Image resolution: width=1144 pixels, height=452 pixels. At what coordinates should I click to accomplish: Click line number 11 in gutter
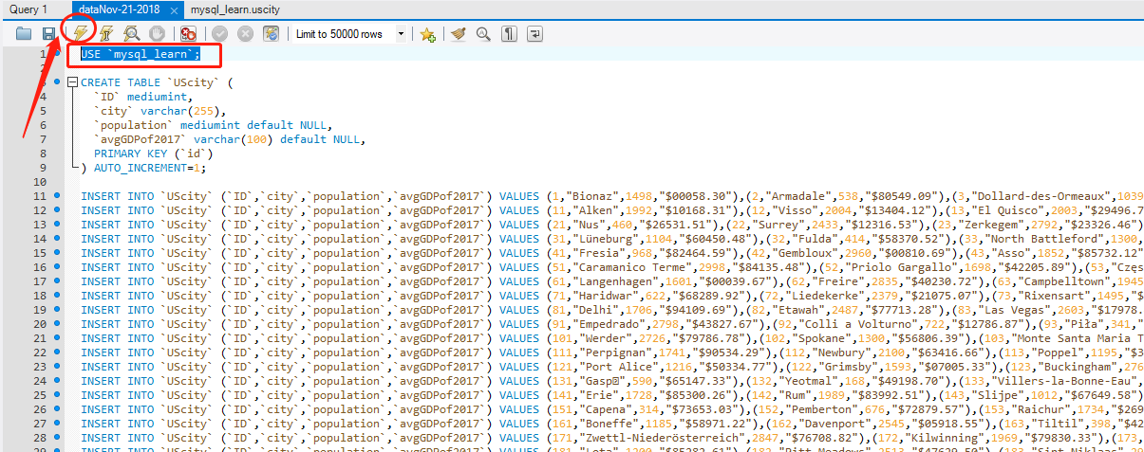click(x=40, y=196)
